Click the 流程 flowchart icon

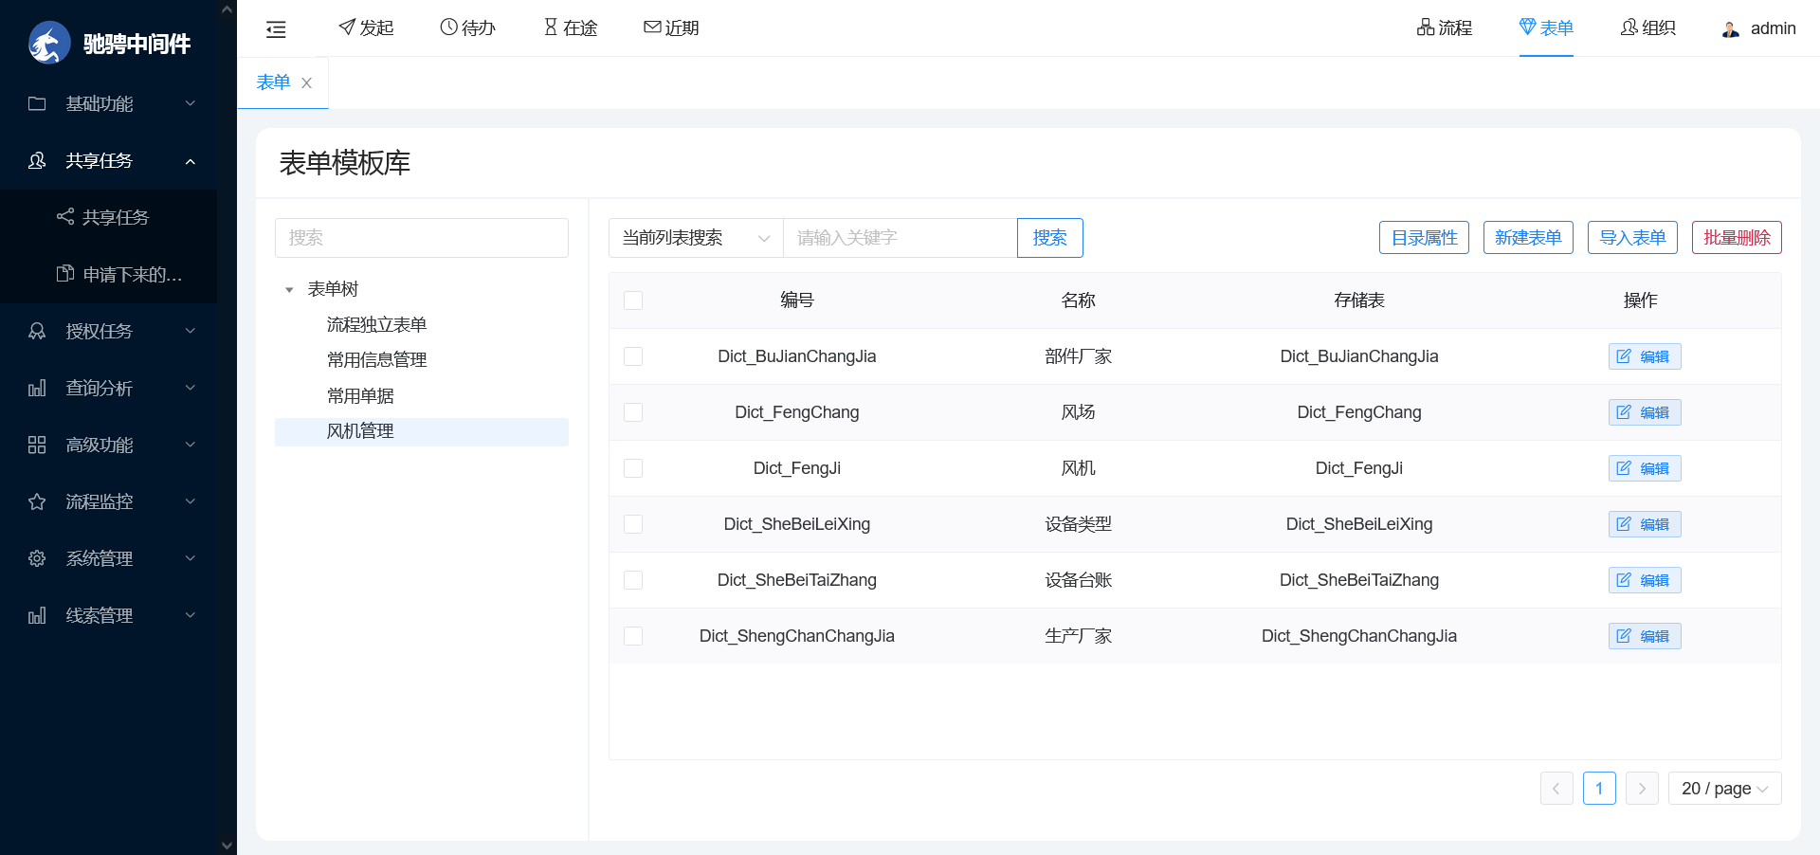[1425, 27]
